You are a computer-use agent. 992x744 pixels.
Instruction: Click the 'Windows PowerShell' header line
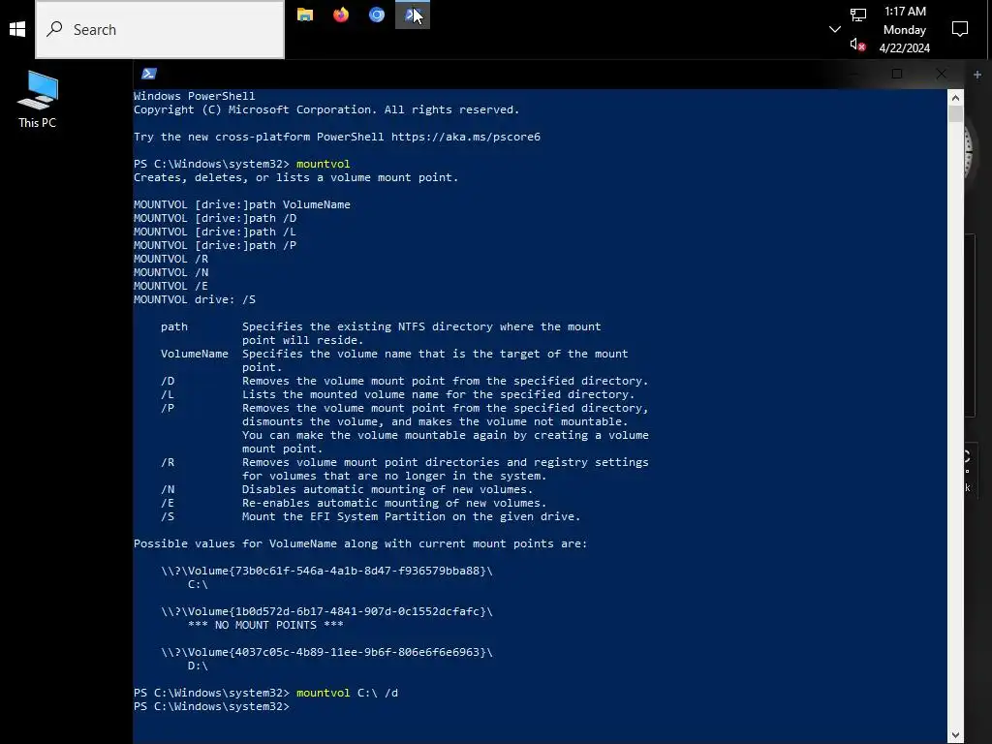click(194, 96)
